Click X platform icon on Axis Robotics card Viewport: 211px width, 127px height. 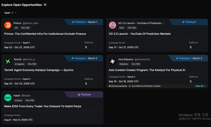tap(191, 81)
